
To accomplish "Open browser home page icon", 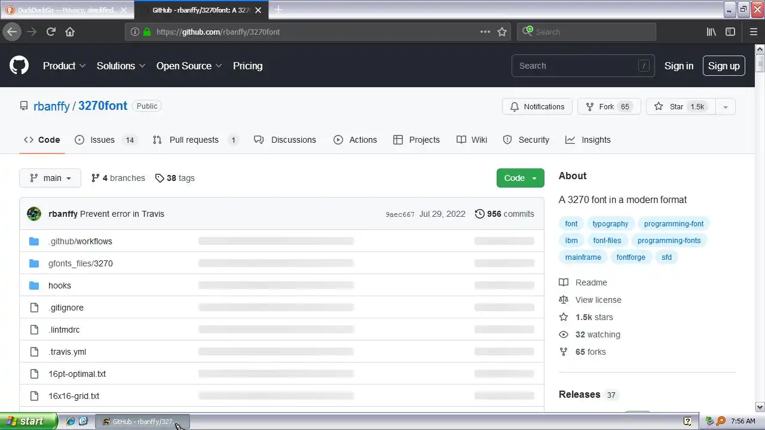I will pyautogui.click(x=70, y=32).
